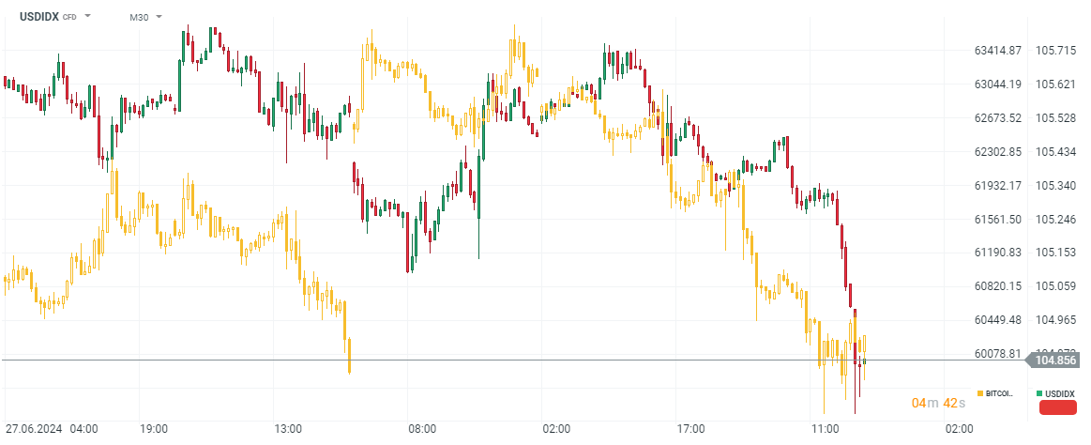Click the CFD tag beside the symbol
The image size is (1091, 445).
tap(69, 17)
